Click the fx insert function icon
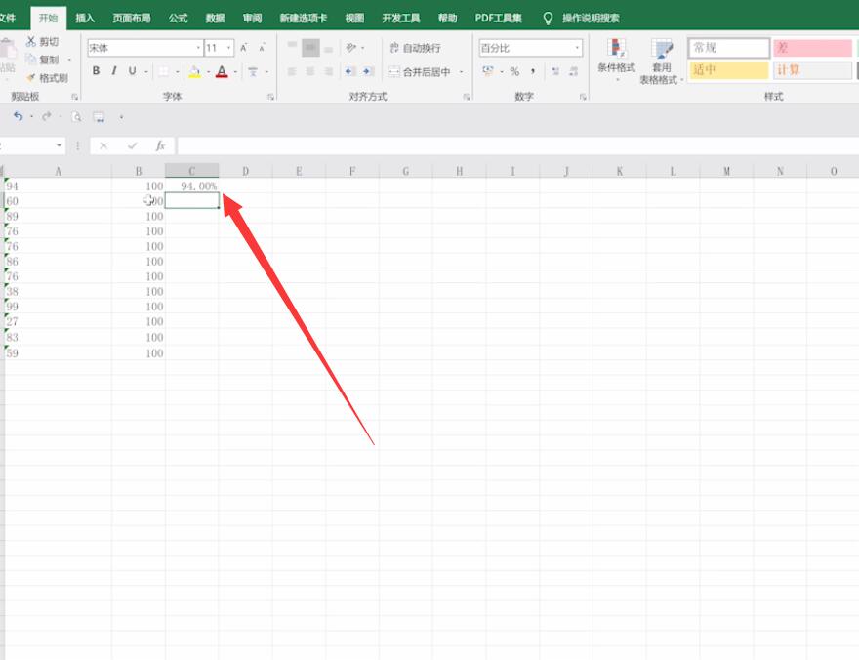 (160, 145)
